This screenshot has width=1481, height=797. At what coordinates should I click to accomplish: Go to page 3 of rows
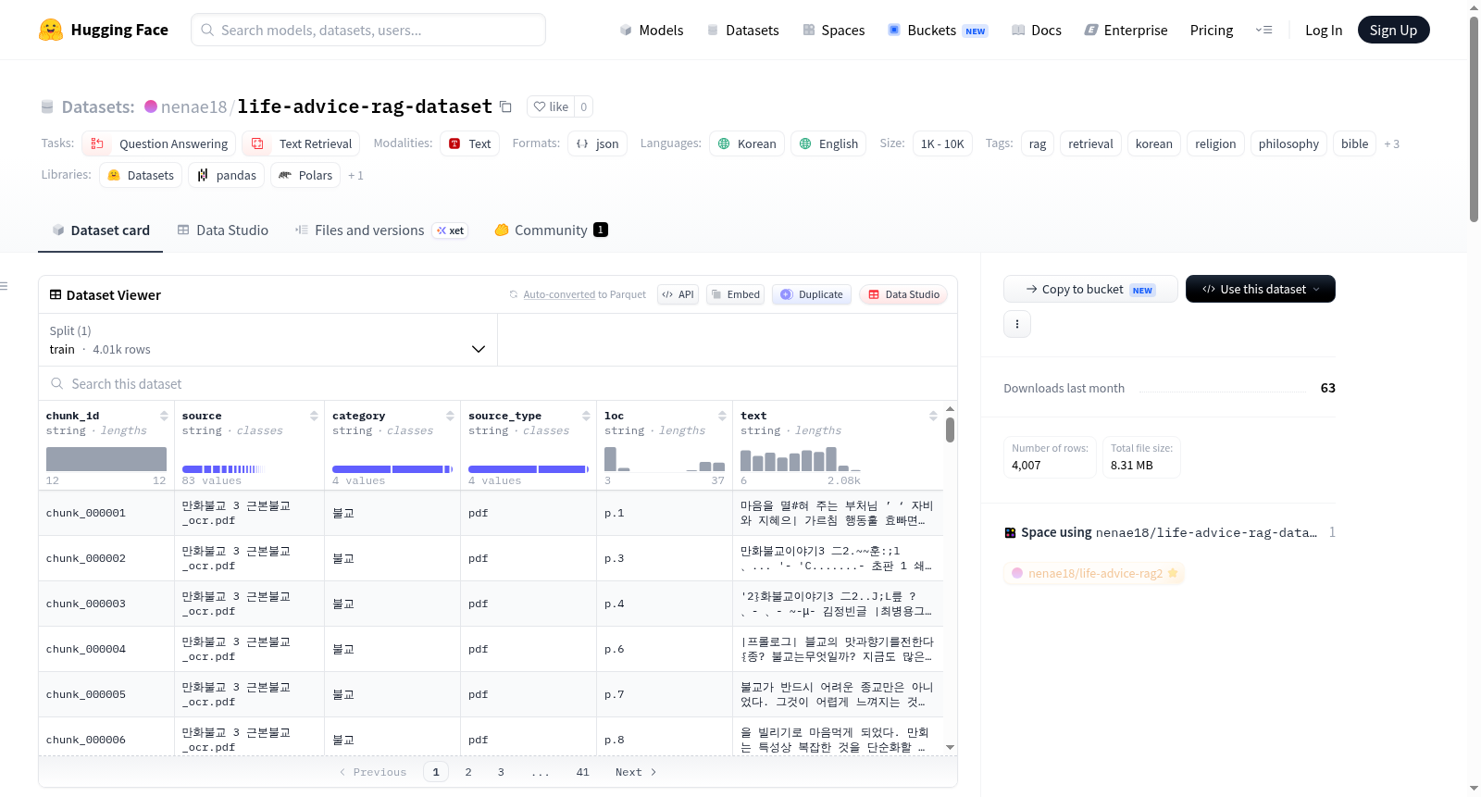(501, 772)
